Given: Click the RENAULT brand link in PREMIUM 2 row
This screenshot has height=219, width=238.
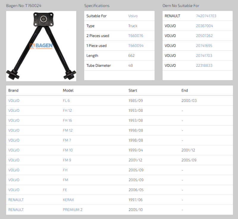Looking at the screenshot, I should coord(16,210).
